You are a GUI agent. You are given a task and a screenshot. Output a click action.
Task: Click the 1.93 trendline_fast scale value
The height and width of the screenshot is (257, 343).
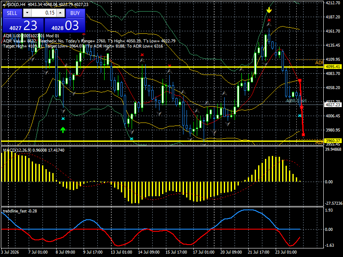point(329,210)
